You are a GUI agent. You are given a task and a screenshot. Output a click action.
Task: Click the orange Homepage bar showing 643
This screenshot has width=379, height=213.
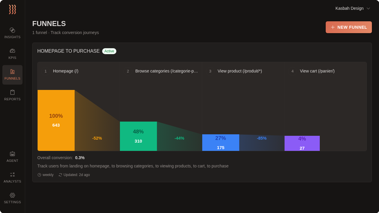coord(56,120)
